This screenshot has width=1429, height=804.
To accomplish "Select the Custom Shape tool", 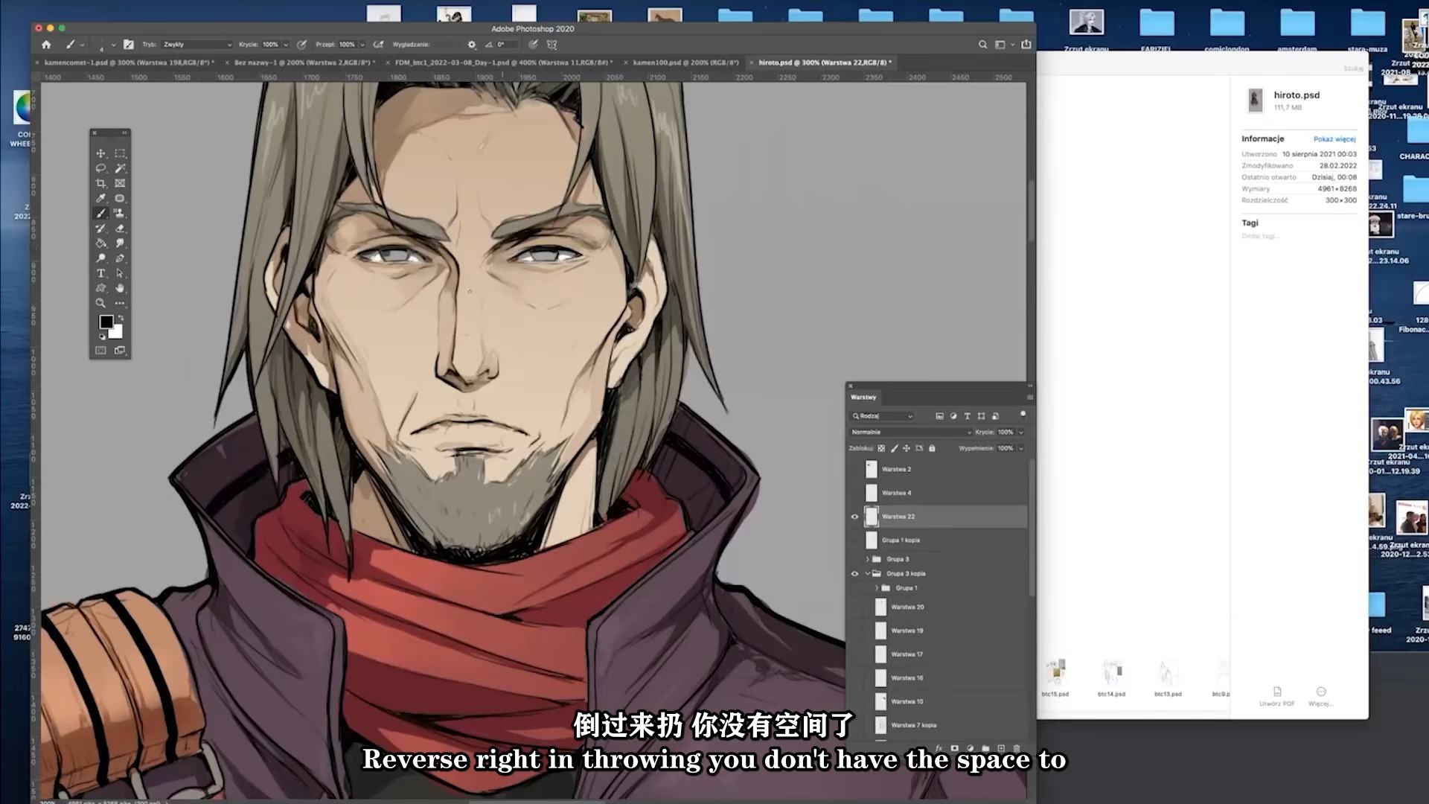I will pos(100,288).
